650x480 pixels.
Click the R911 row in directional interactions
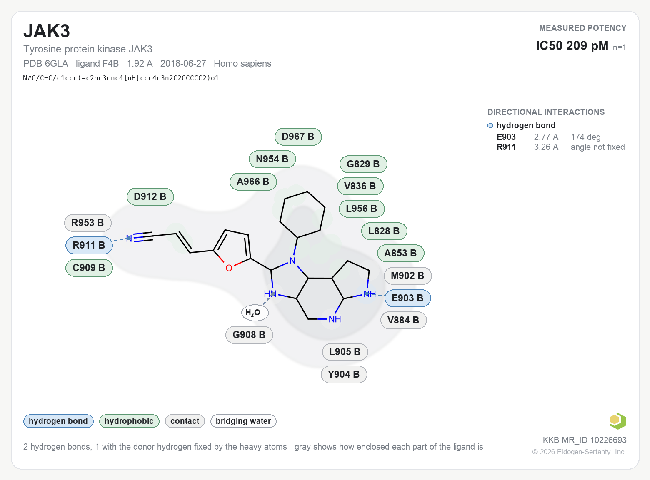pyautogui.click(x=561, y=147)
